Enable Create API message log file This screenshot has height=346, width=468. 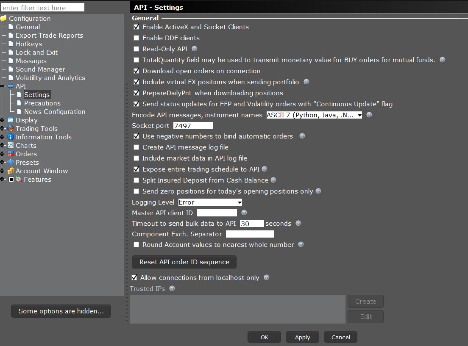click(136, 147)
